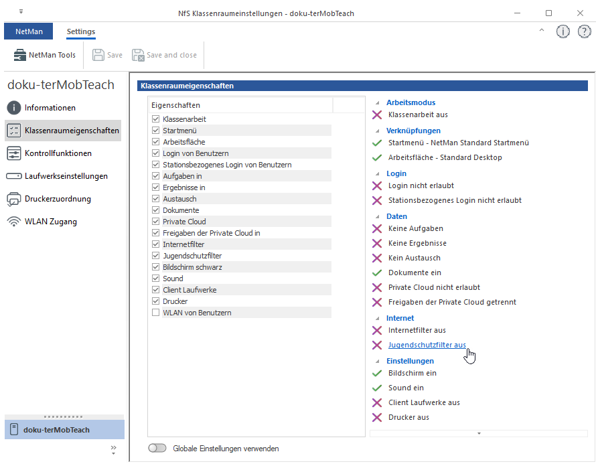The width and height of the screenshot is (600, 466).
Task: Click red X beside Login nicht erlaubt
Action: 377,185
